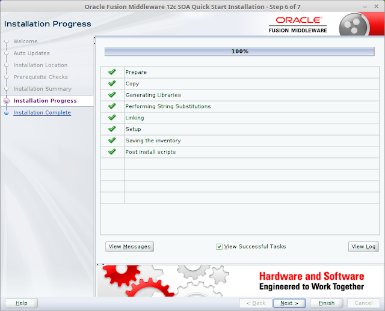385x311 pixels.
Task: Click the checkmark for Performing String Substitutions
Action: tap(112, 106)
